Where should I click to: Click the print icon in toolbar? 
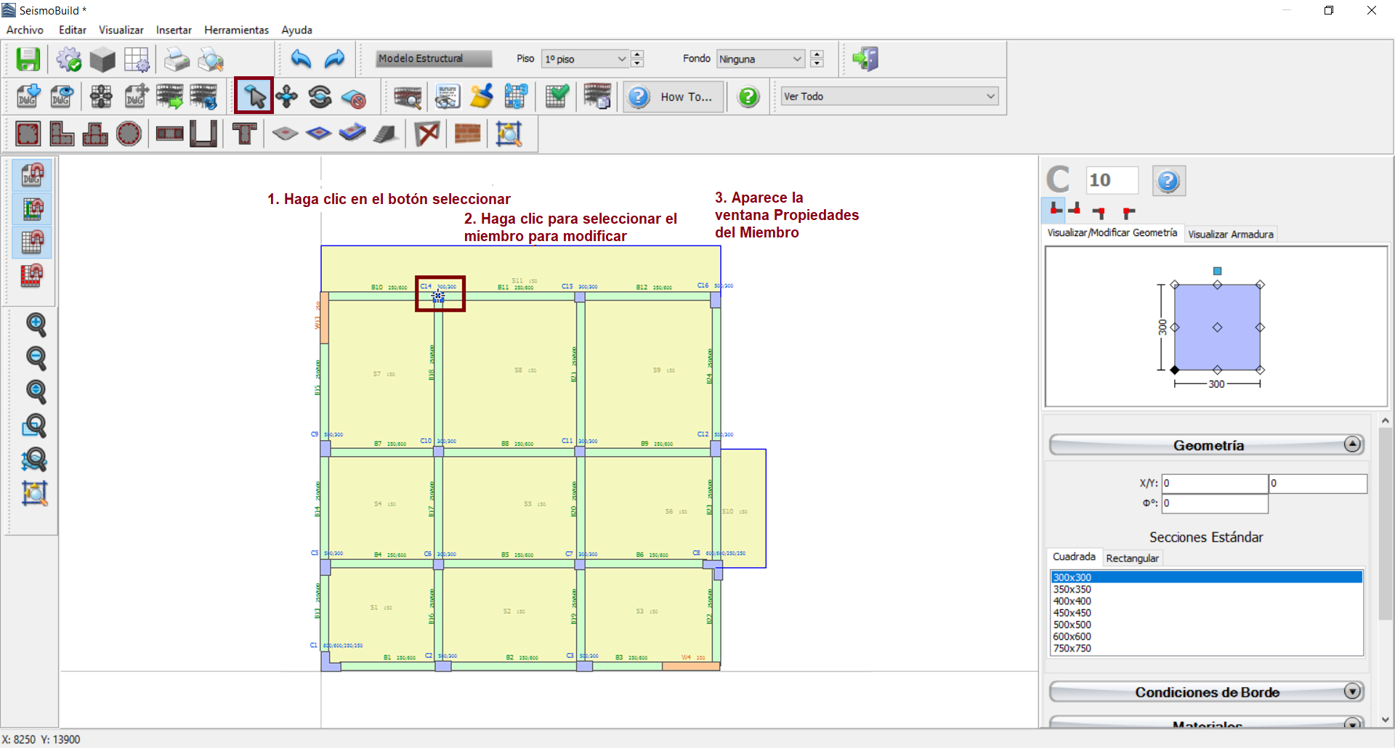point(177,60)
